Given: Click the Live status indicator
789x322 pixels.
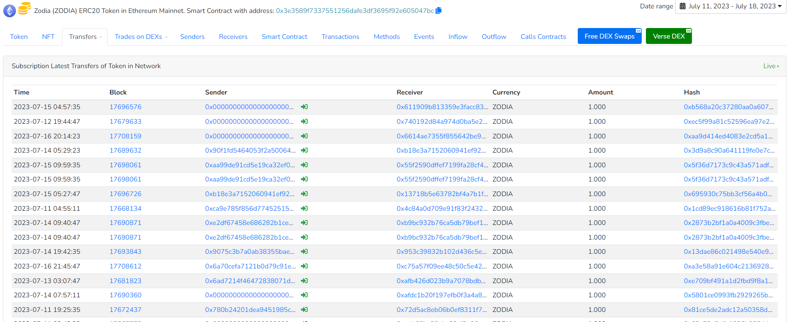Looking at the screenshot, I should pos(771,66).
